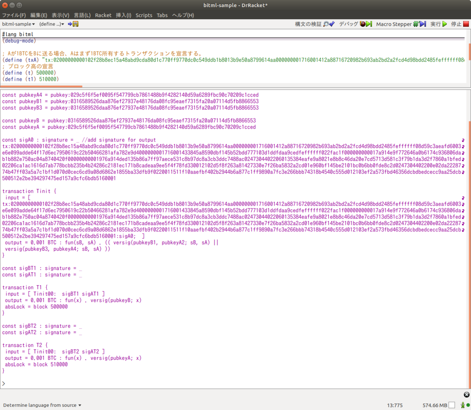Click the const pubkeyA = line
Screen dimensions: 471x410
[x=129, y=127]
